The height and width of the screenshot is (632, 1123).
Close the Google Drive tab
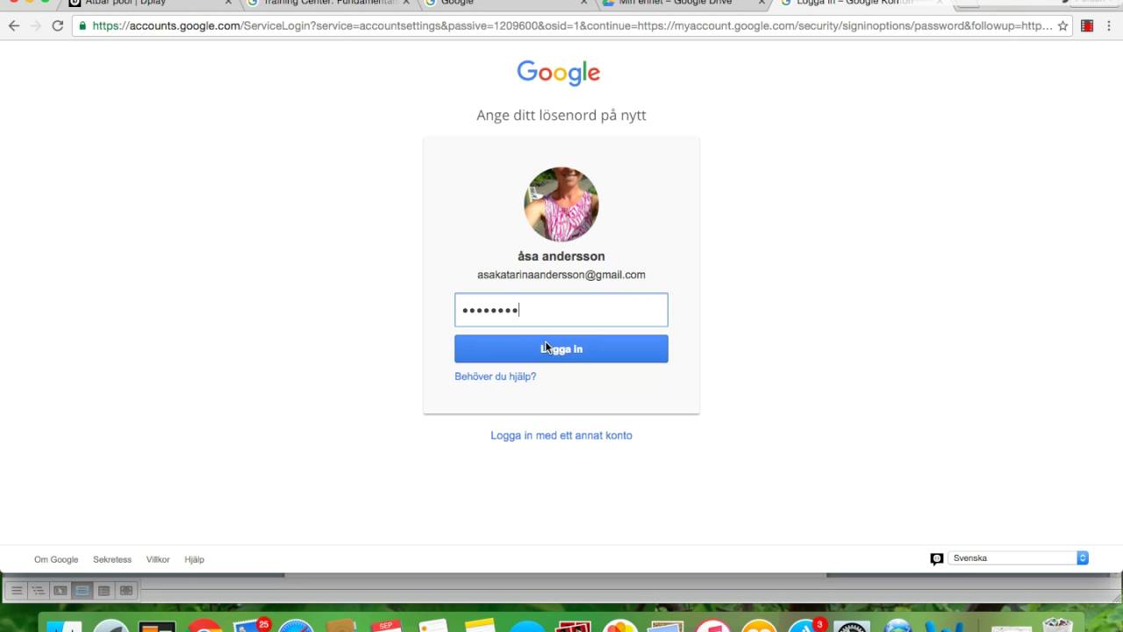[x=762, y=3]
